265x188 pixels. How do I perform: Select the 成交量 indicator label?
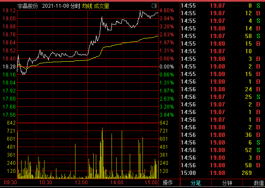click(x=101, y=6)
